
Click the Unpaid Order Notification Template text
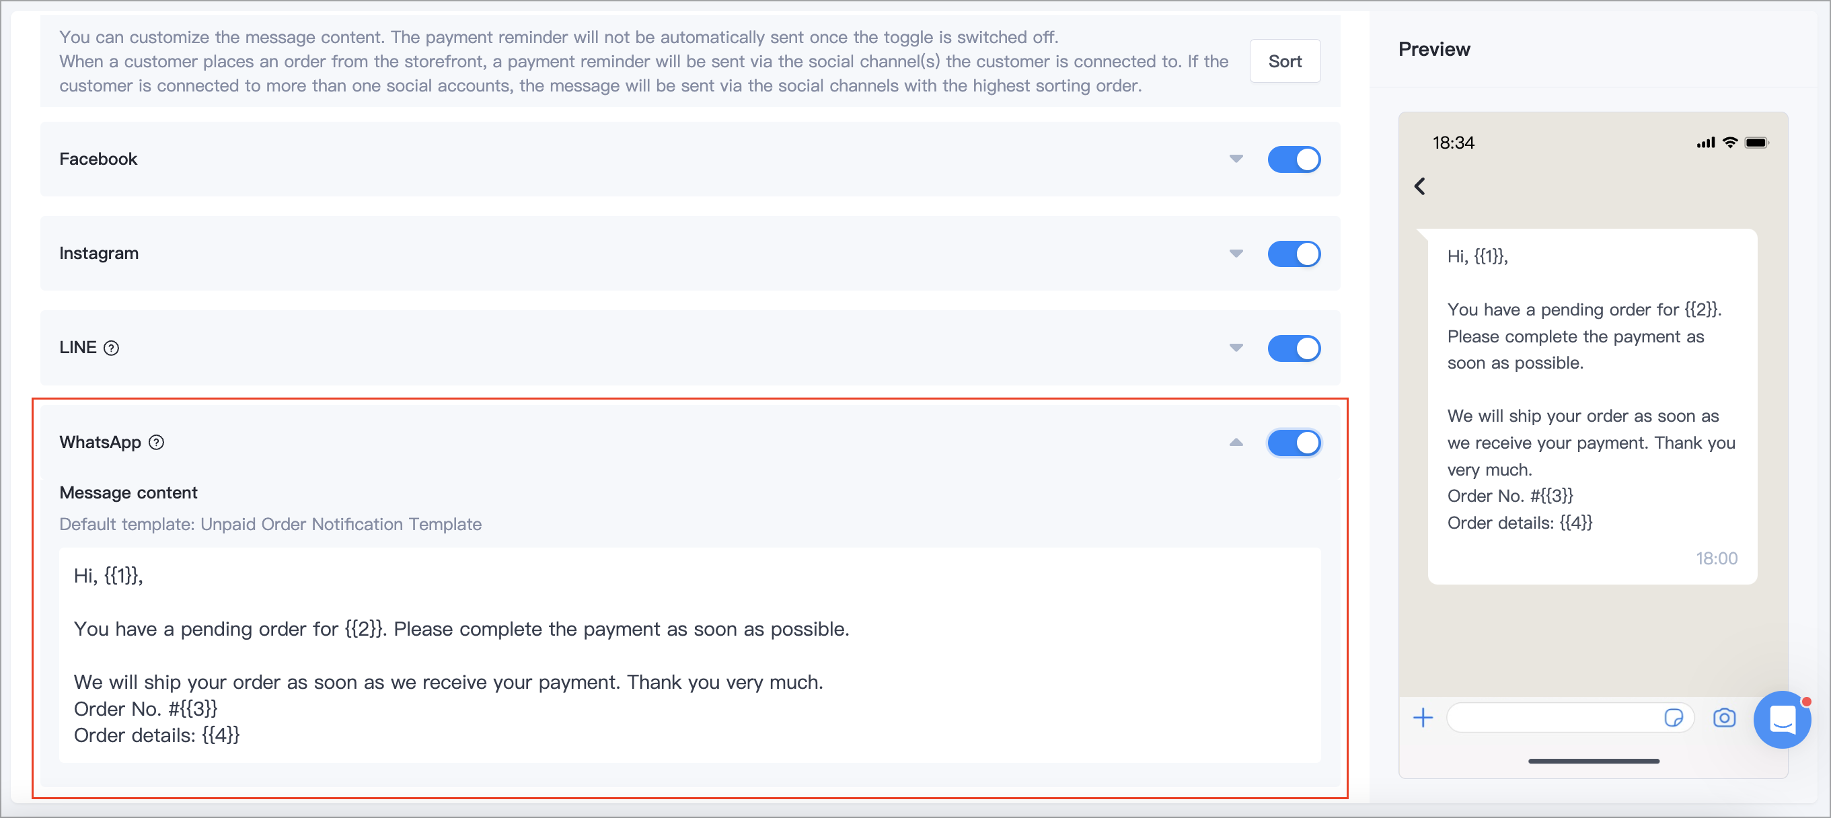(x=341, y=525)
